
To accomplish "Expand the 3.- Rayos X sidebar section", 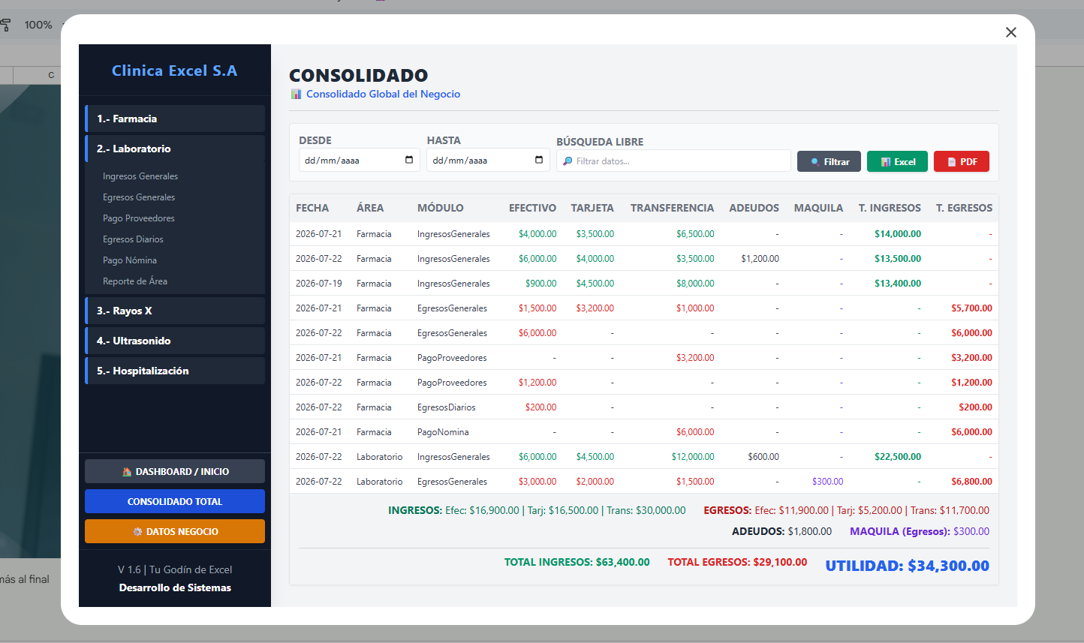I will [x=175, y=311].
